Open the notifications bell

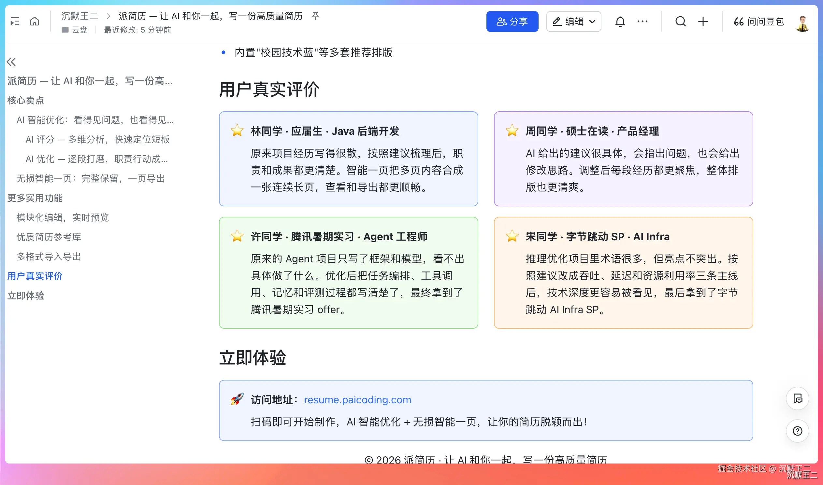pos(620,21)
